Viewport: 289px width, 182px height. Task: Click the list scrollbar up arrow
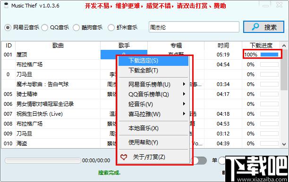[x=284, y=46]
